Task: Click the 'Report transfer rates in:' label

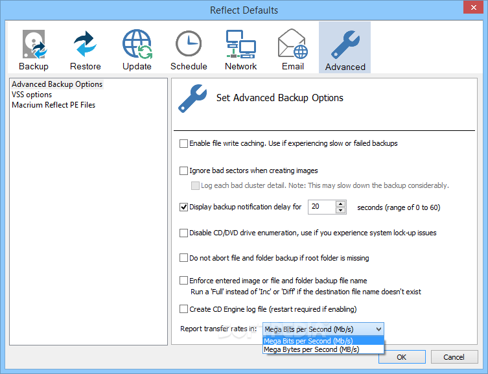Action: (218, 329)
